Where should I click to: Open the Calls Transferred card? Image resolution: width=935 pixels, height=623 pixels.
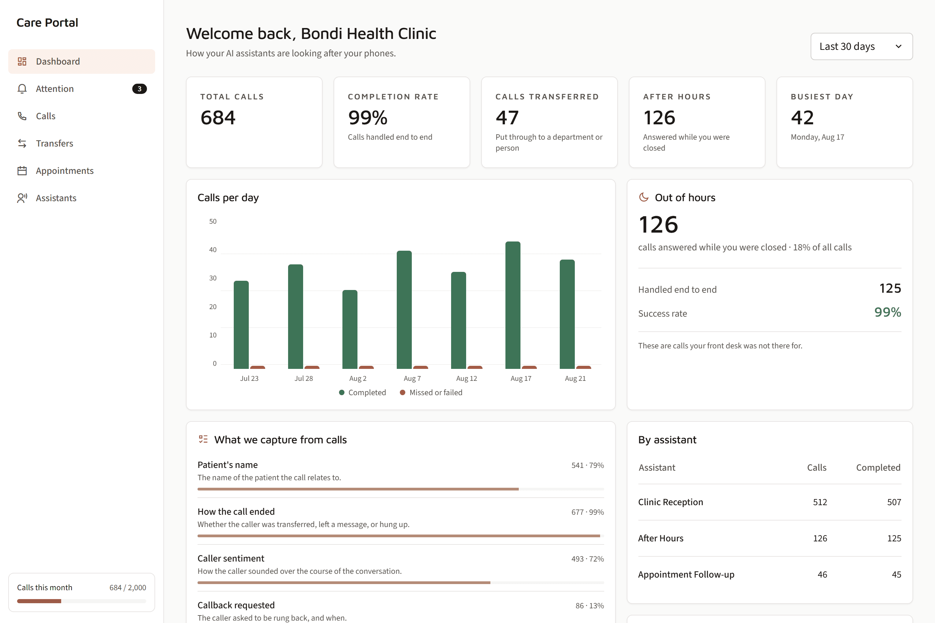[549, 122]
